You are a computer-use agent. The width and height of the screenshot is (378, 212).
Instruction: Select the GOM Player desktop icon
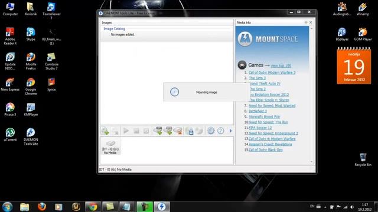(363, 34)
